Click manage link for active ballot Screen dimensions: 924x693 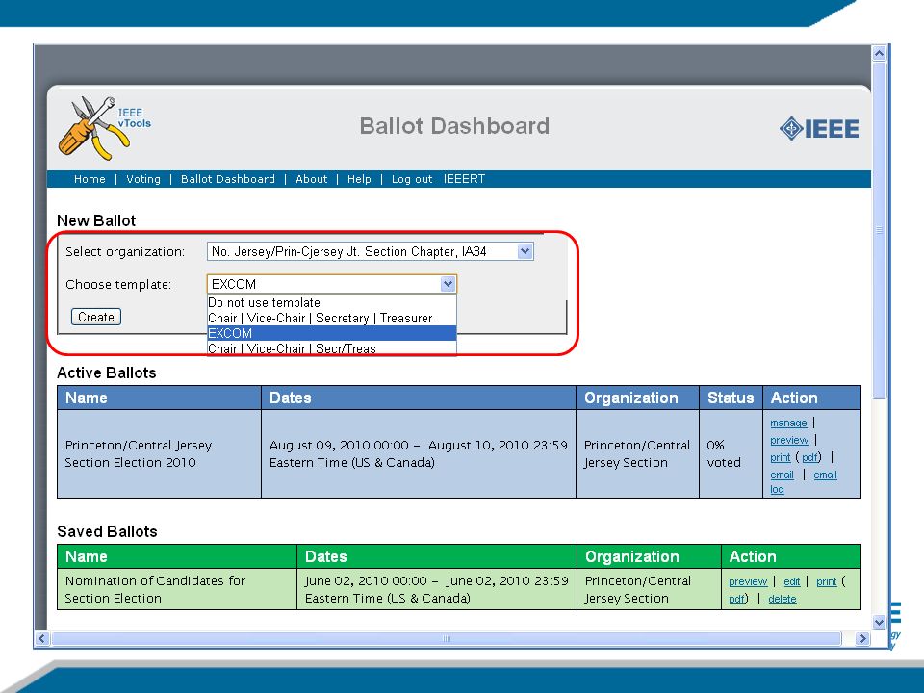pyautogui.click(x=788, y=423)
